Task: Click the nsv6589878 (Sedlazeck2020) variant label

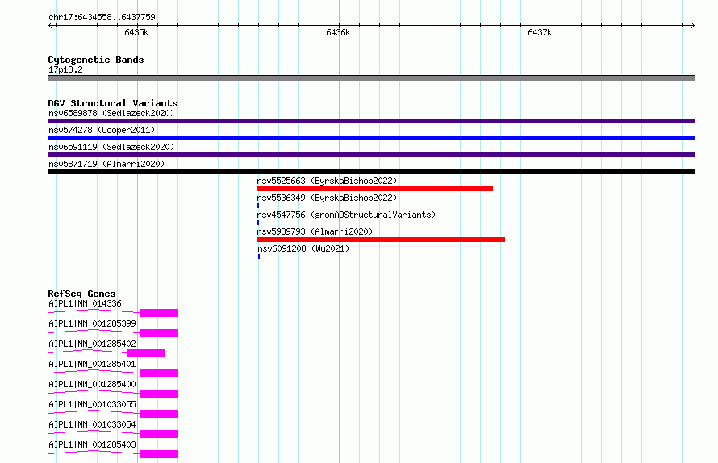Action: (111, 113)
